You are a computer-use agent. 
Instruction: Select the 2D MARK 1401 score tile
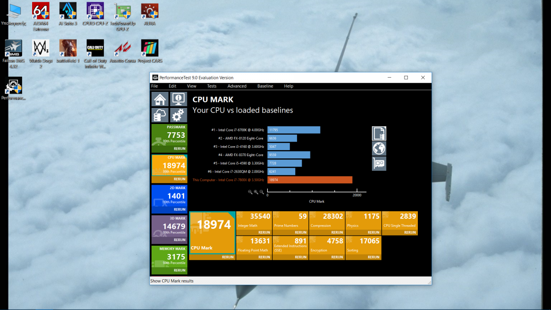tap(169, 196)
